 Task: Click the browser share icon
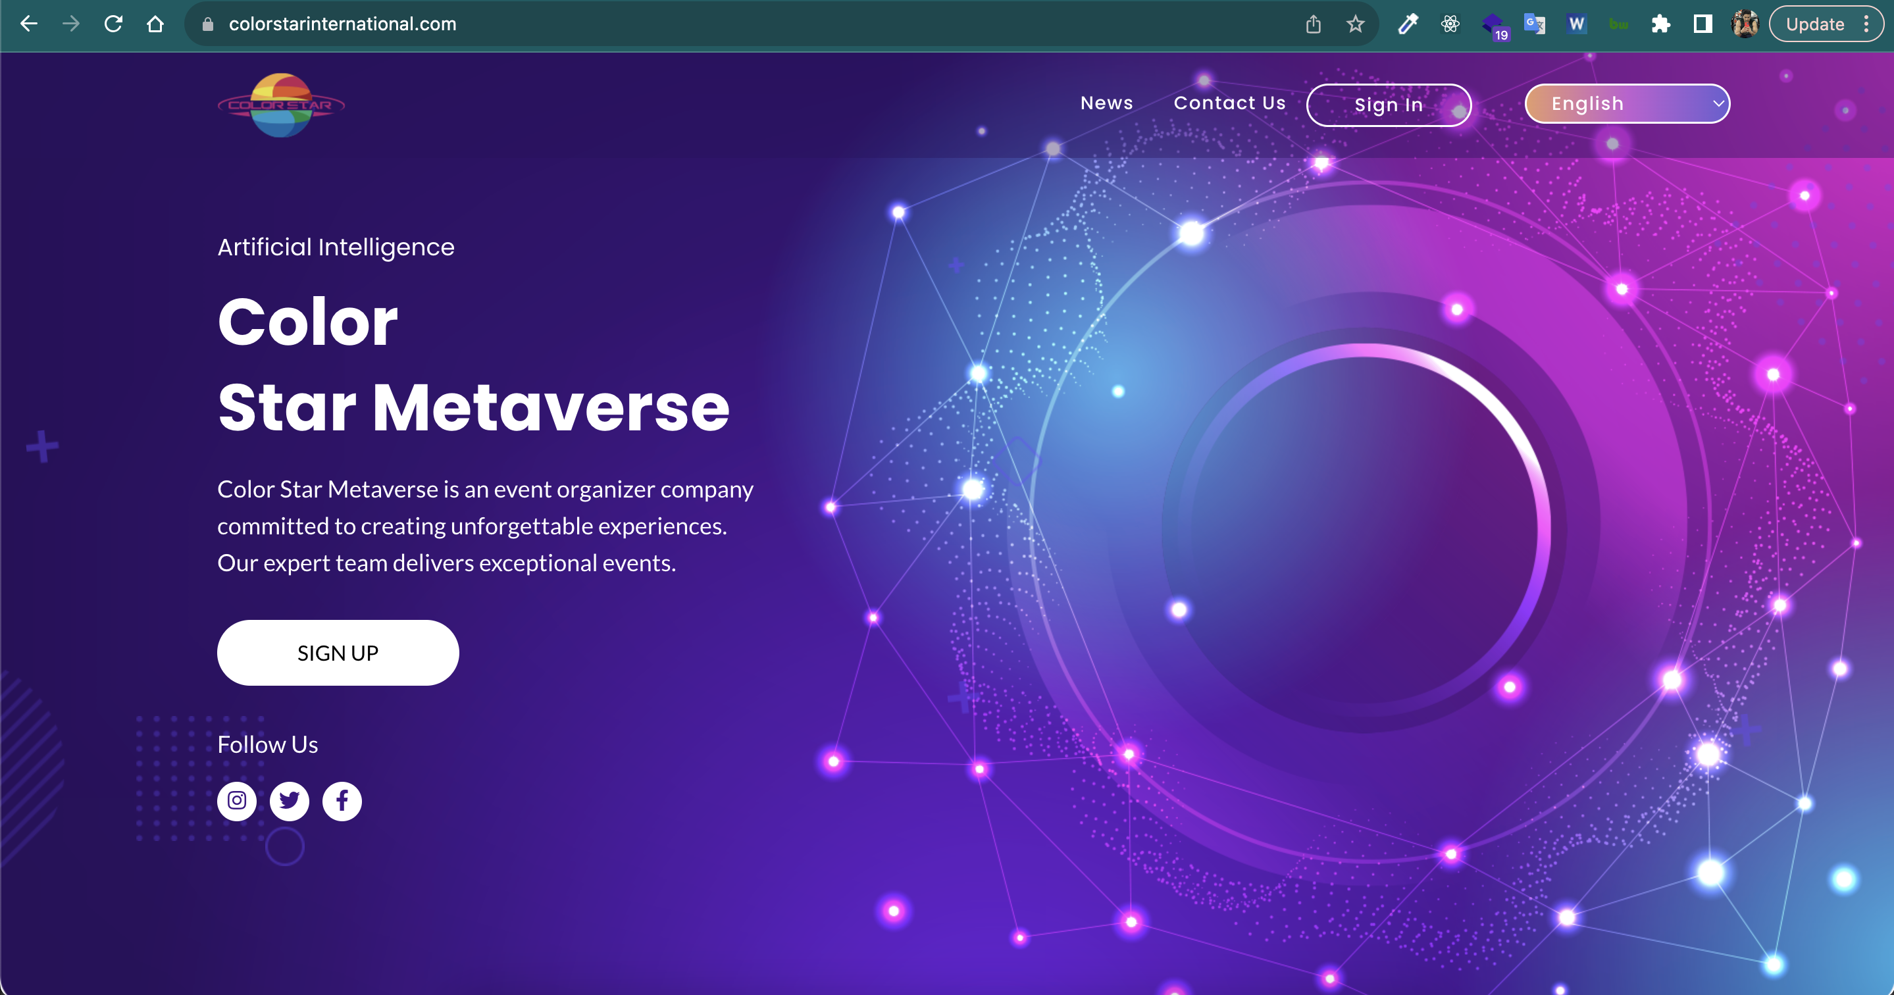(x=1313, y=24)
